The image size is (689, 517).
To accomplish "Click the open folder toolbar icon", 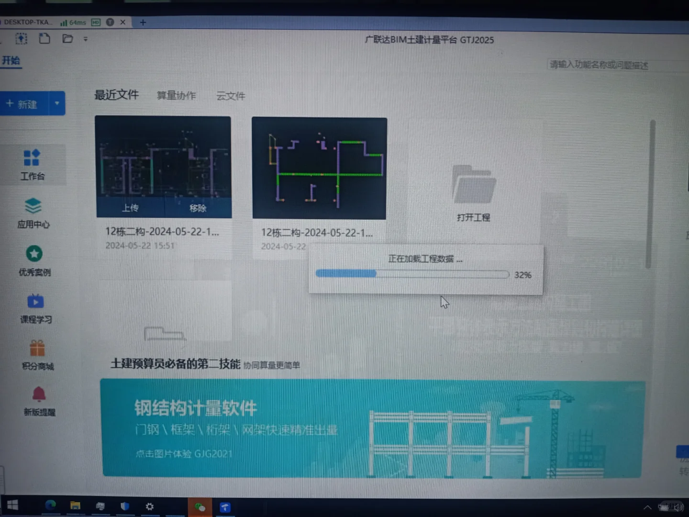I will (x=67, y=39).
